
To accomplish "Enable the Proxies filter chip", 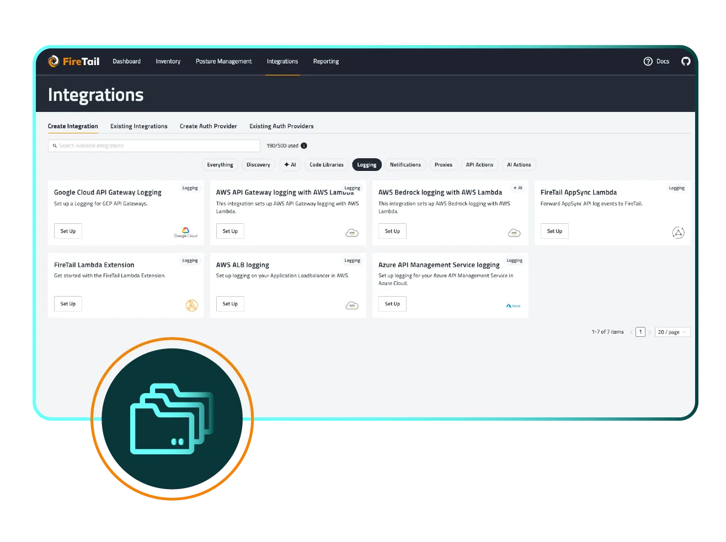I will (x=444, y=165).
